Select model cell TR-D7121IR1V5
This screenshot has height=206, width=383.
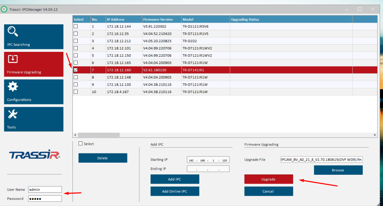coord(206,34)
